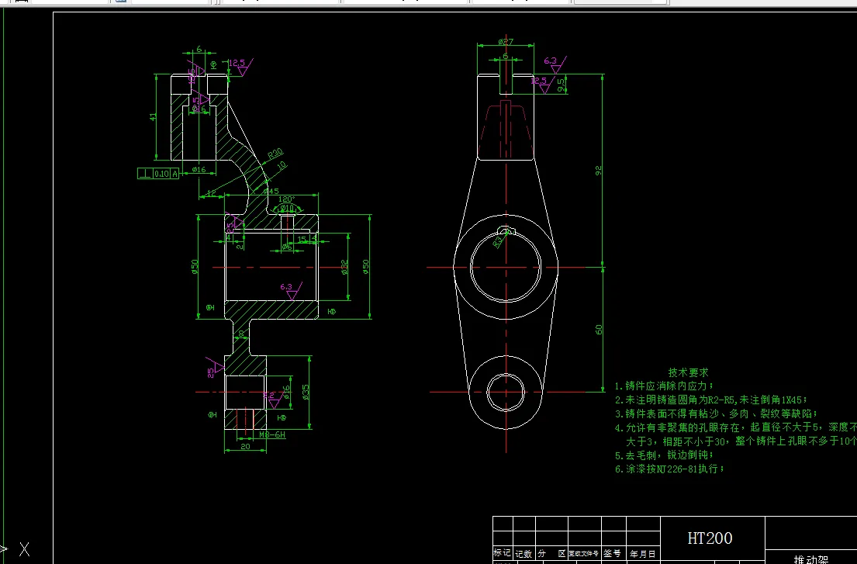Select note 5 去毛刺，锐边倒钝
The width and height of the screenshot is (857, 564).
664,455
